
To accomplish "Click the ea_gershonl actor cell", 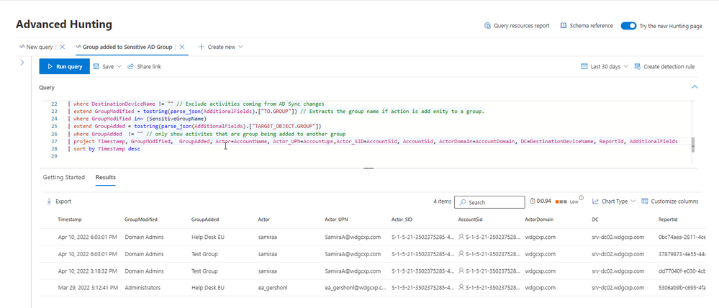I will pos(272,289).
